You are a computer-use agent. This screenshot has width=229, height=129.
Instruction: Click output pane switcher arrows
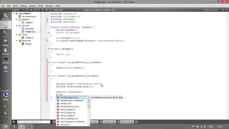136,122
